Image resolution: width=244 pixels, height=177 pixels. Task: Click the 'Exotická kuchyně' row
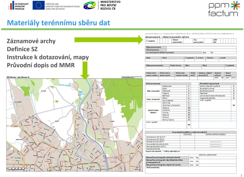click(x=218, y=91)
